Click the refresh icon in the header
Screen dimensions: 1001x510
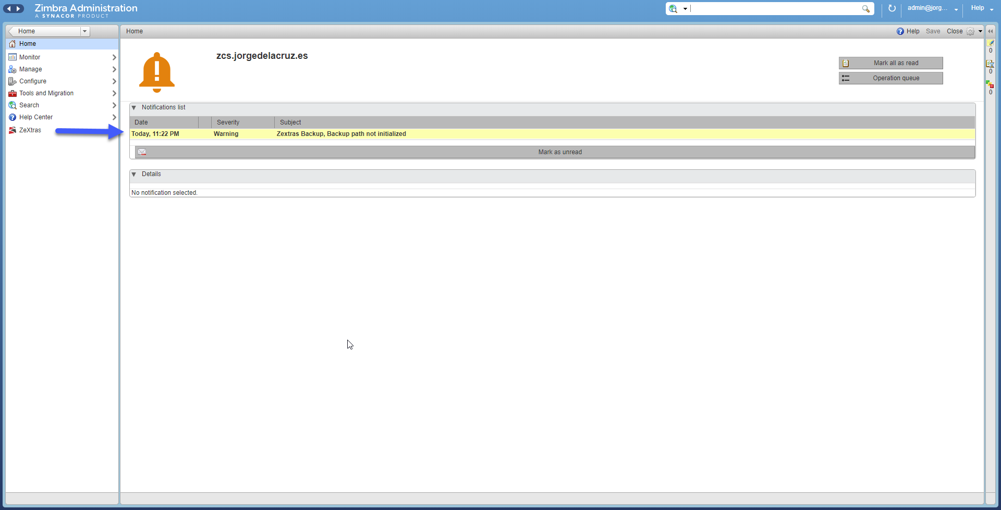892,8
